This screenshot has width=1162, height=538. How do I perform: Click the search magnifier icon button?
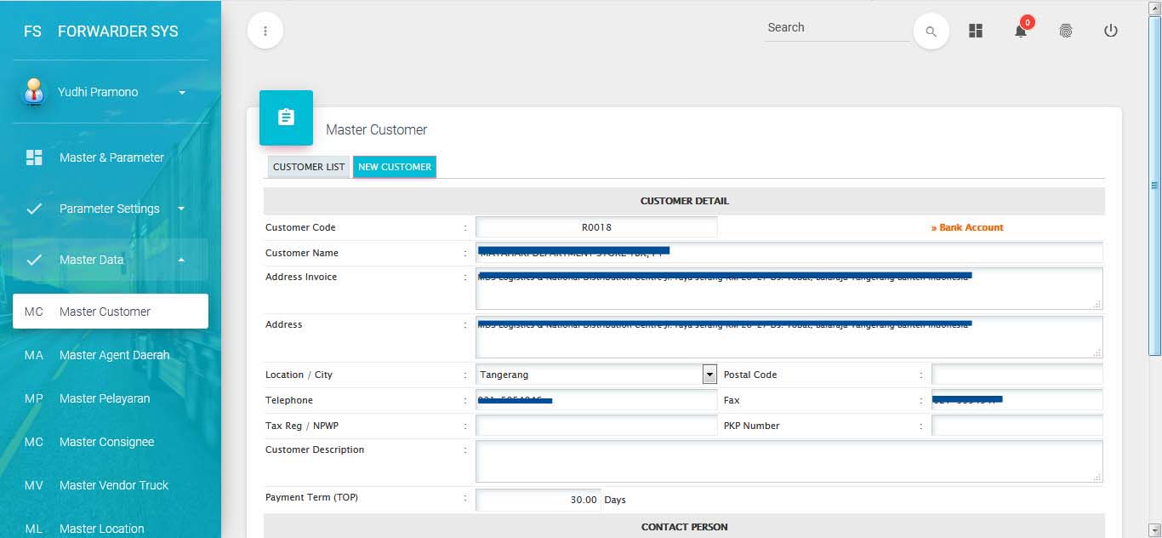click(931, 31)
